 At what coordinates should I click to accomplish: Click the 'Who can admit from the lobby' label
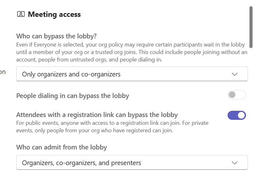coord(62,147)
